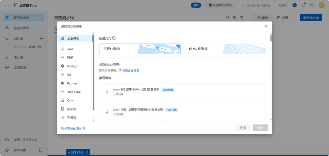Open 新建企业模板 link
The width and height of the screenshot is (329, 156).
(131, 71)
